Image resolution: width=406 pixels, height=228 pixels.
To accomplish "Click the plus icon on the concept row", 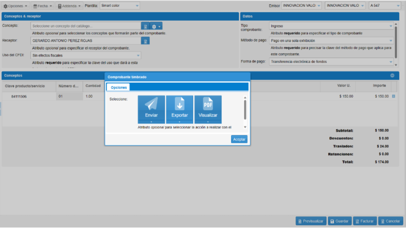I will pos(393,97).
